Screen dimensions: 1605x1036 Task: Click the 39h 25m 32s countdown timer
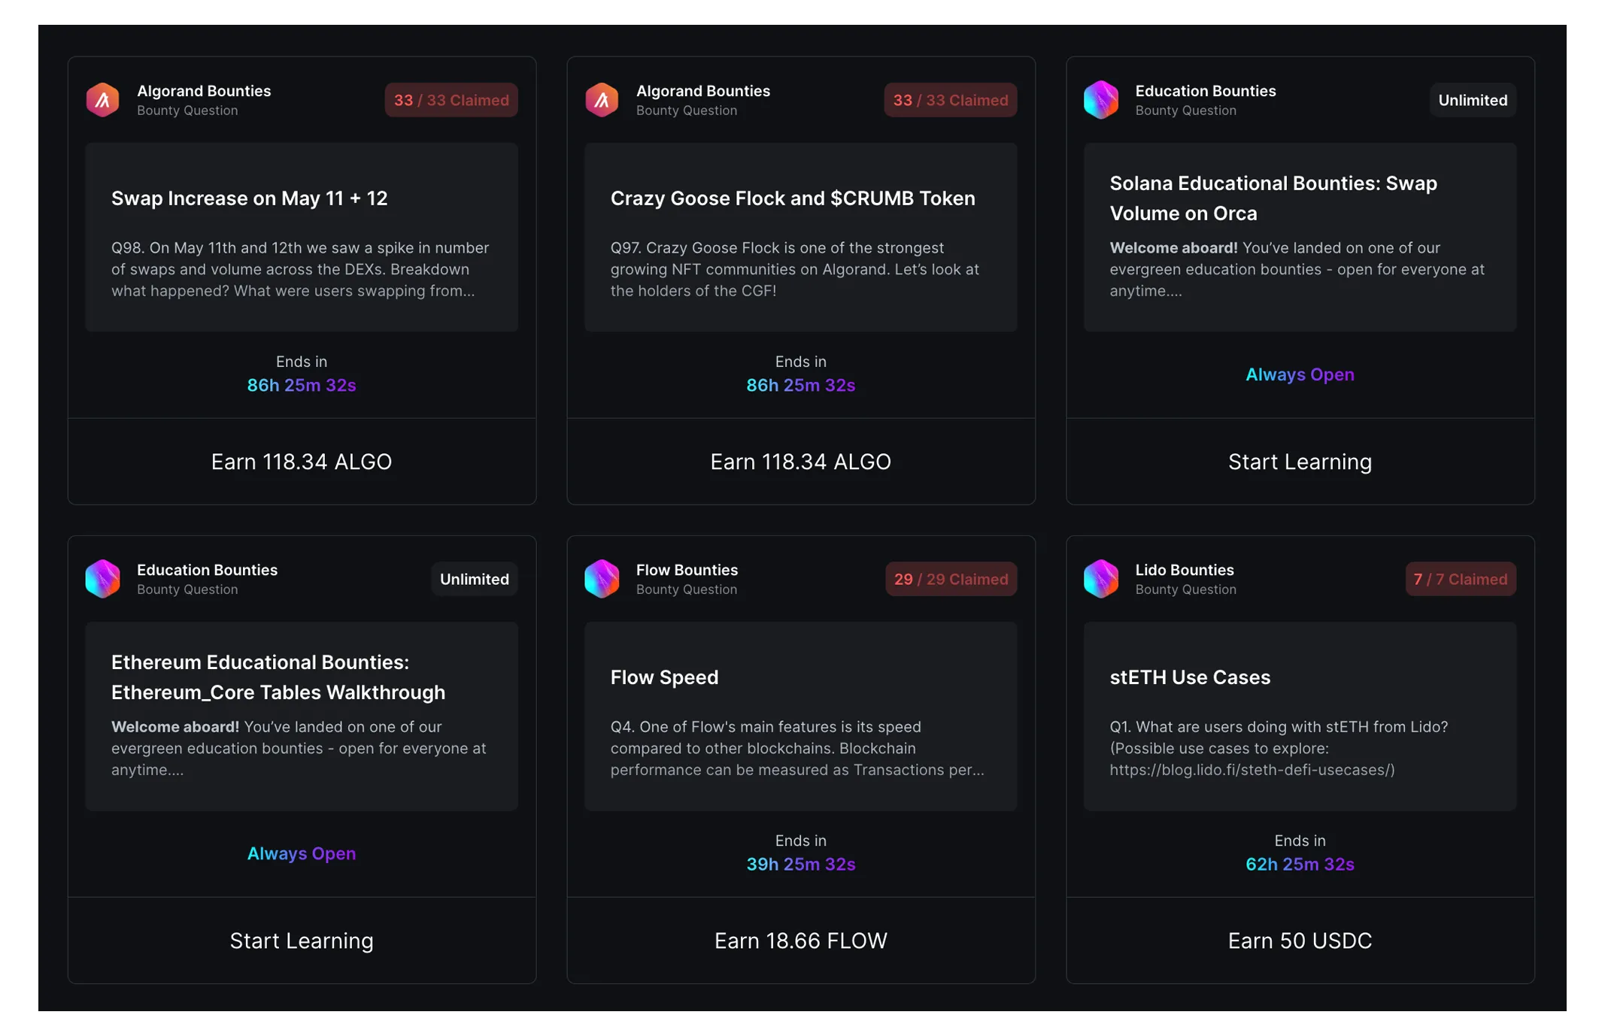click(x=801, y=864)
